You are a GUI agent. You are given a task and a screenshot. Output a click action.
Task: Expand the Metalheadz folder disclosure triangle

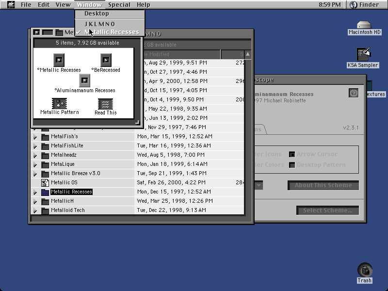click(x=35, y=155)
